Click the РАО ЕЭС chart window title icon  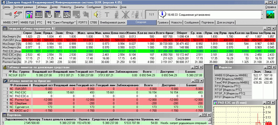pyautogui.click(x=215, y=102)
